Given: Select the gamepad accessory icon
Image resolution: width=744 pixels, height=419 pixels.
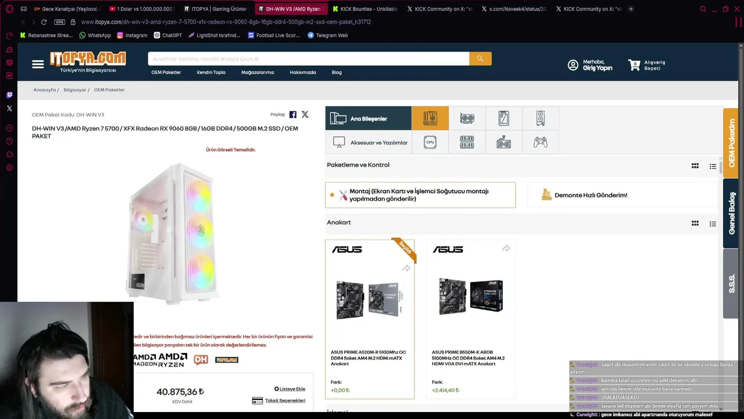Looking at the screenshot, I should pos(541,143).
